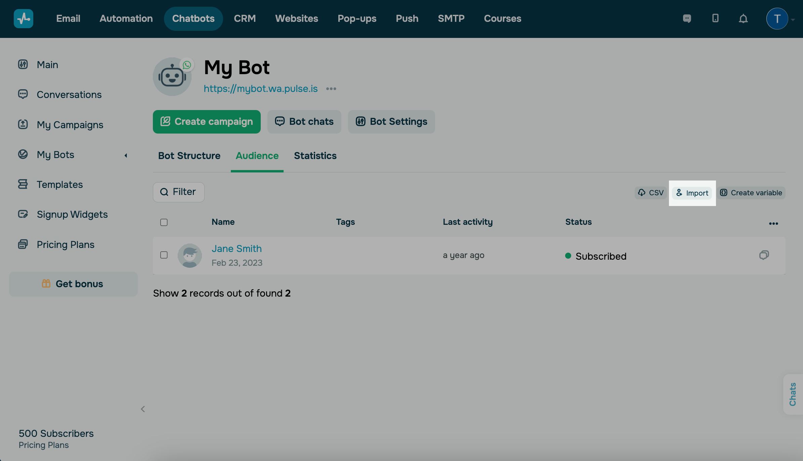
Task: Open the notifications bell
Action: [743, 18]
